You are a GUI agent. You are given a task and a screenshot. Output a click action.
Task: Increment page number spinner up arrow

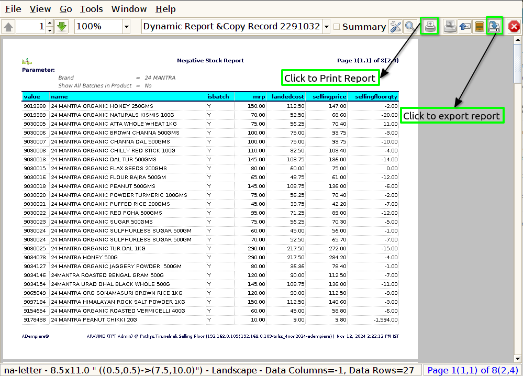50,23
